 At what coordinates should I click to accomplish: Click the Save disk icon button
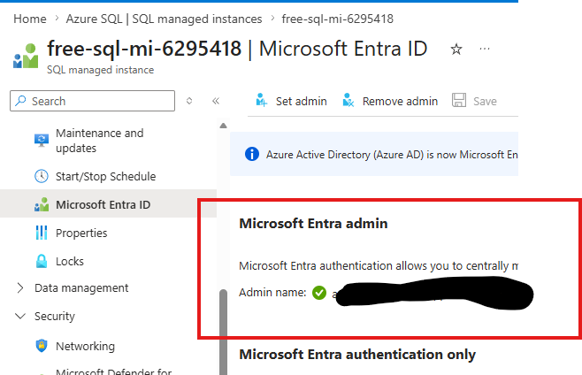click(459, 101)
